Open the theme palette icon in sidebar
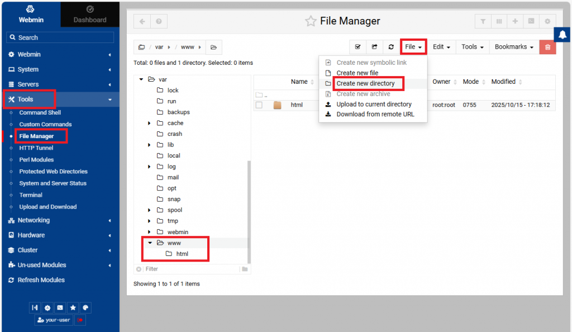Image resolution: width=572 pixels, height=332 pixels. [x=85, y=308]
